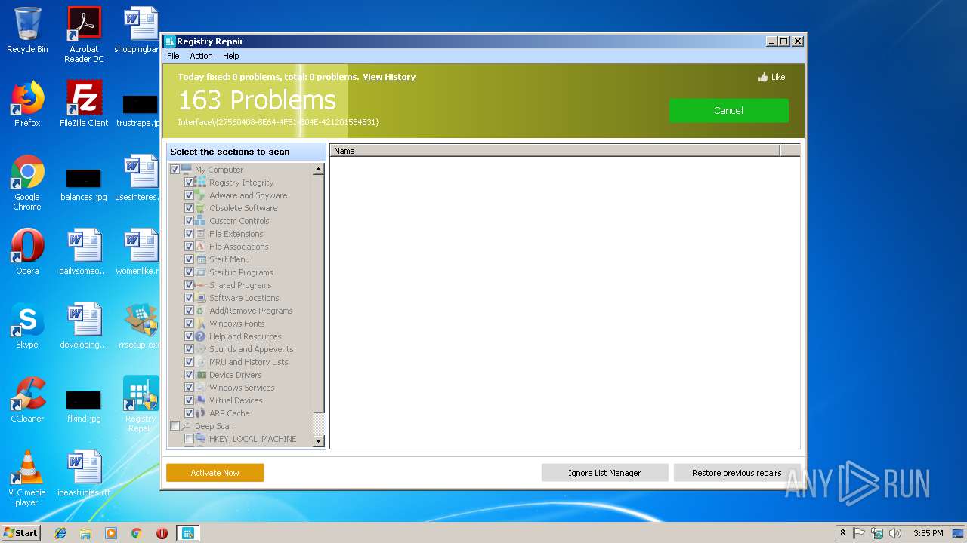Show hidden system tray icons

pyautogui.click(x=842, y=533)
